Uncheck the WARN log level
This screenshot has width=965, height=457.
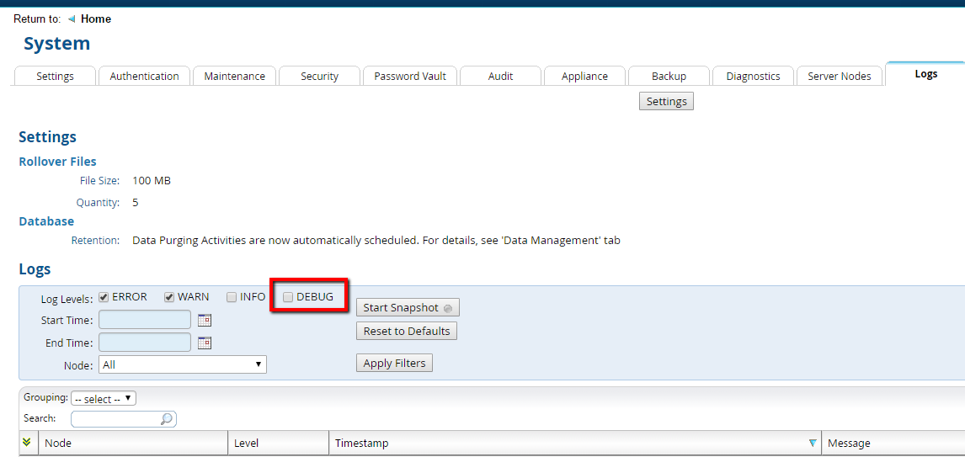coord(169,297)
